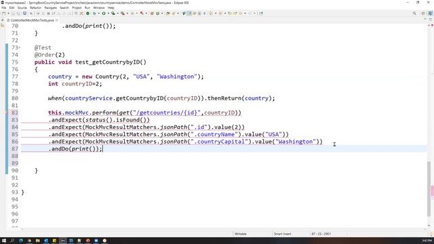This screenshot has height=244, width=434.
Task: Click the green Debug bug icon
Action: click(x=94, y=14)
